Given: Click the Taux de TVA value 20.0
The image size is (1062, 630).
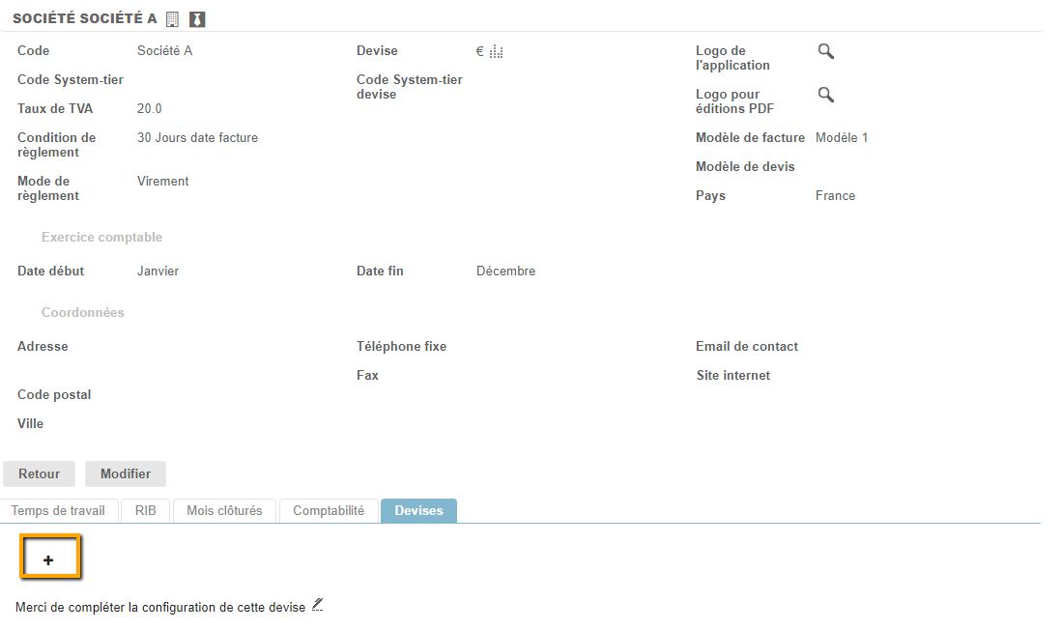Looking at the screenshot, I should tap(150, 109).
